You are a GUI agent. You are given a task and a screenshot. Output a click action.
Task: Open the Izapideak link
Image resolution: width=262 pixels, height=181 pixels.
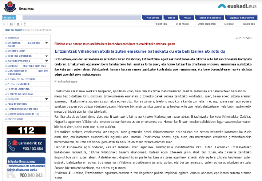click(x=249, y=24)
